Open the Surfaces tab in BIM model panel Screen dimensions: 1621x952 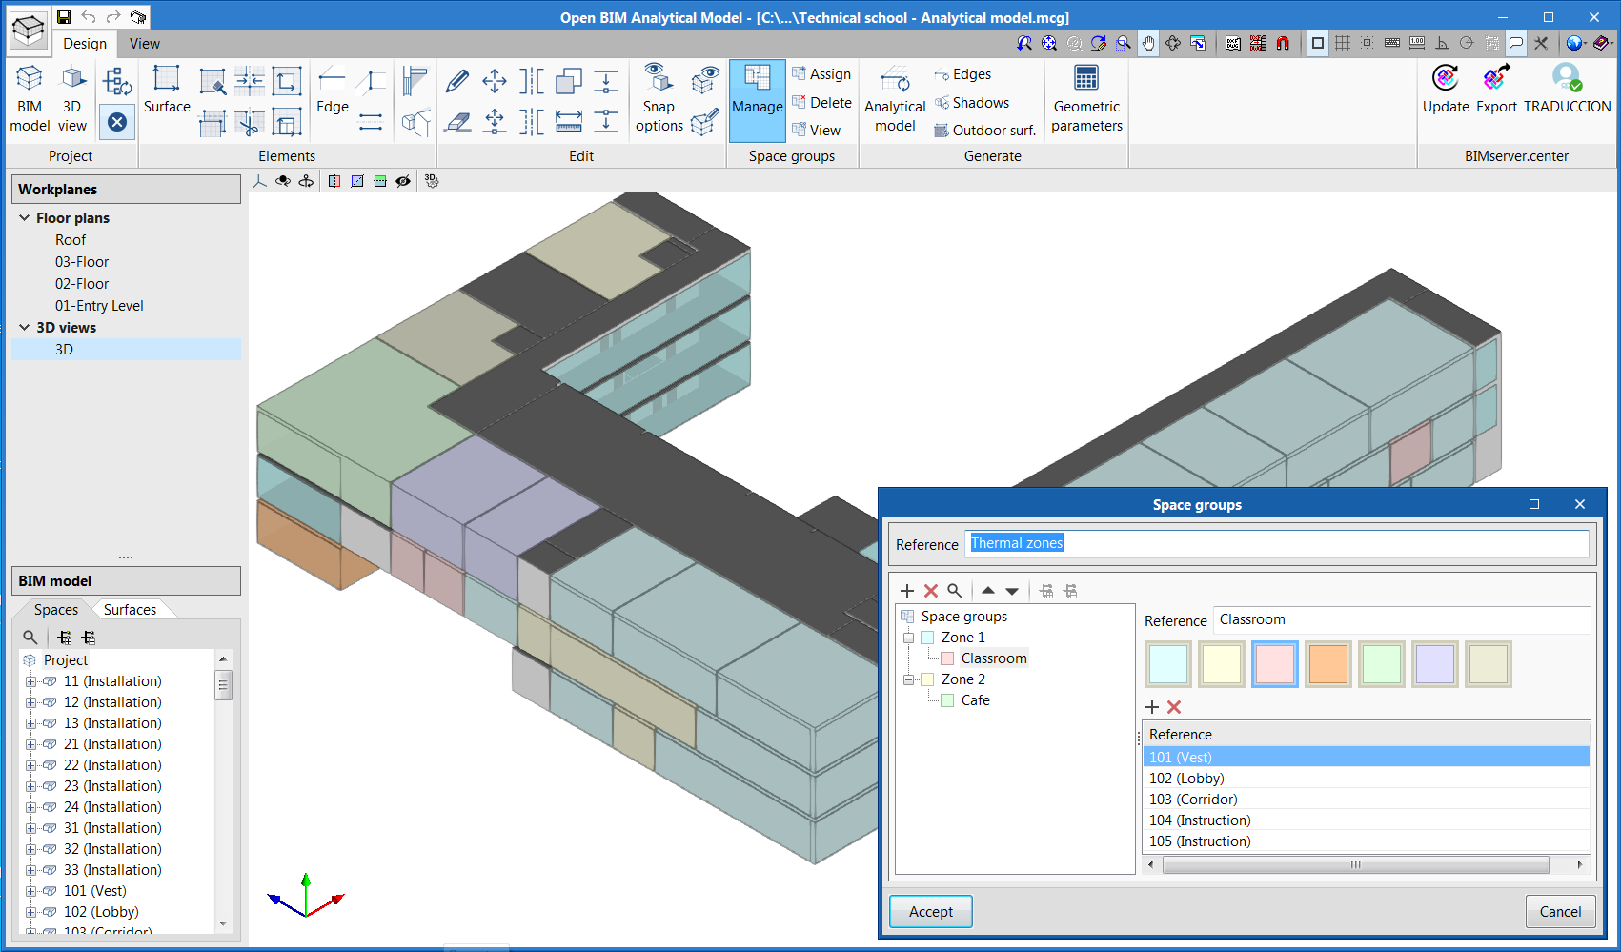click(x=131, y=609)
